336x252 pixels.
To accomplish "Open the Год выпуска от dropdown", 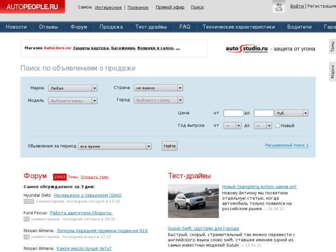I will point(232,125).
